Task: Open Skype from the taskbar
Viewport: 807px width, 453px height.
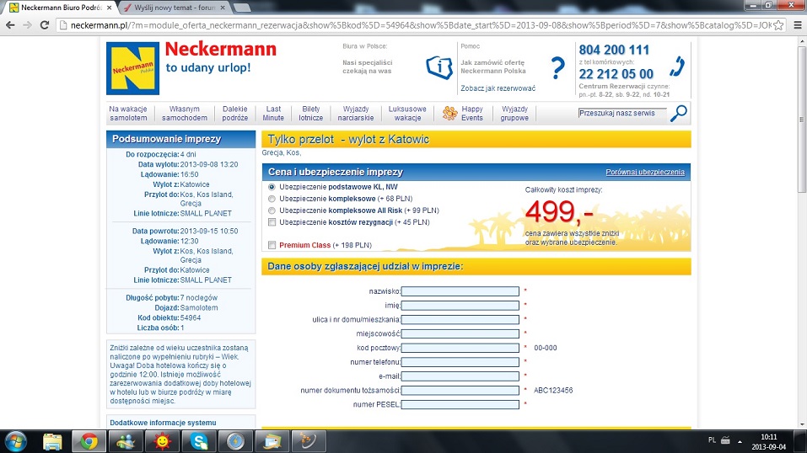Action: tap(199, 442)
